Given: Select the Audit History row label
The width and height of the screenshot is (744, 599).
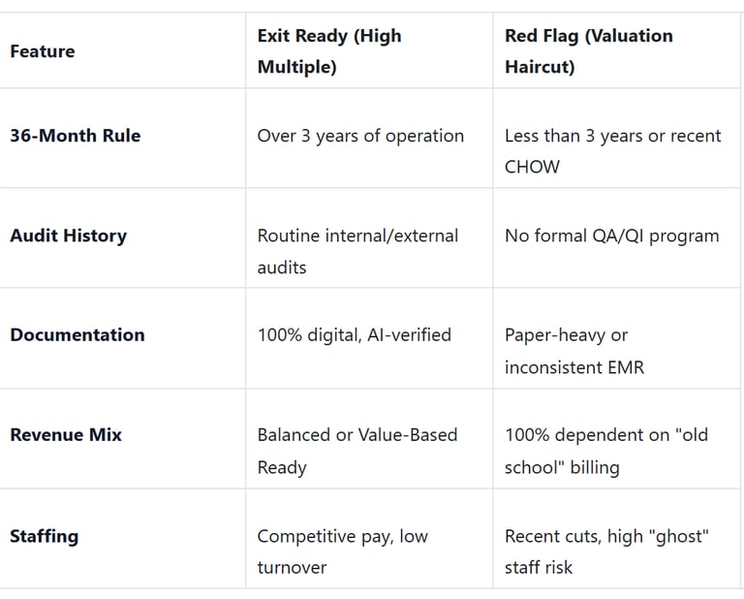Looking at the screenshot, I should pos(68,236).
